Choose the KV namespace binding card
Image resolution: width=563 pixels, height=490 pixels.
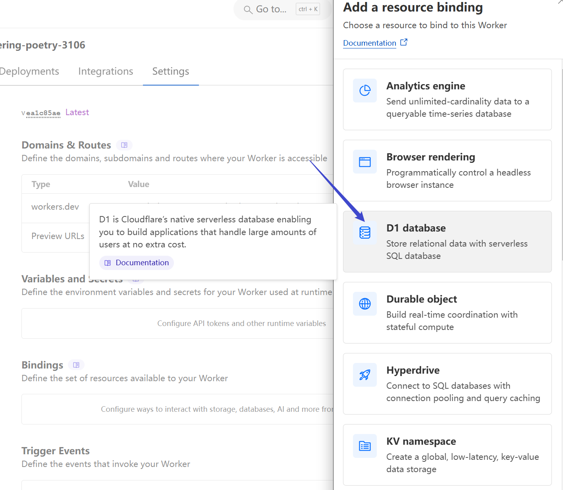click(447, 455)
